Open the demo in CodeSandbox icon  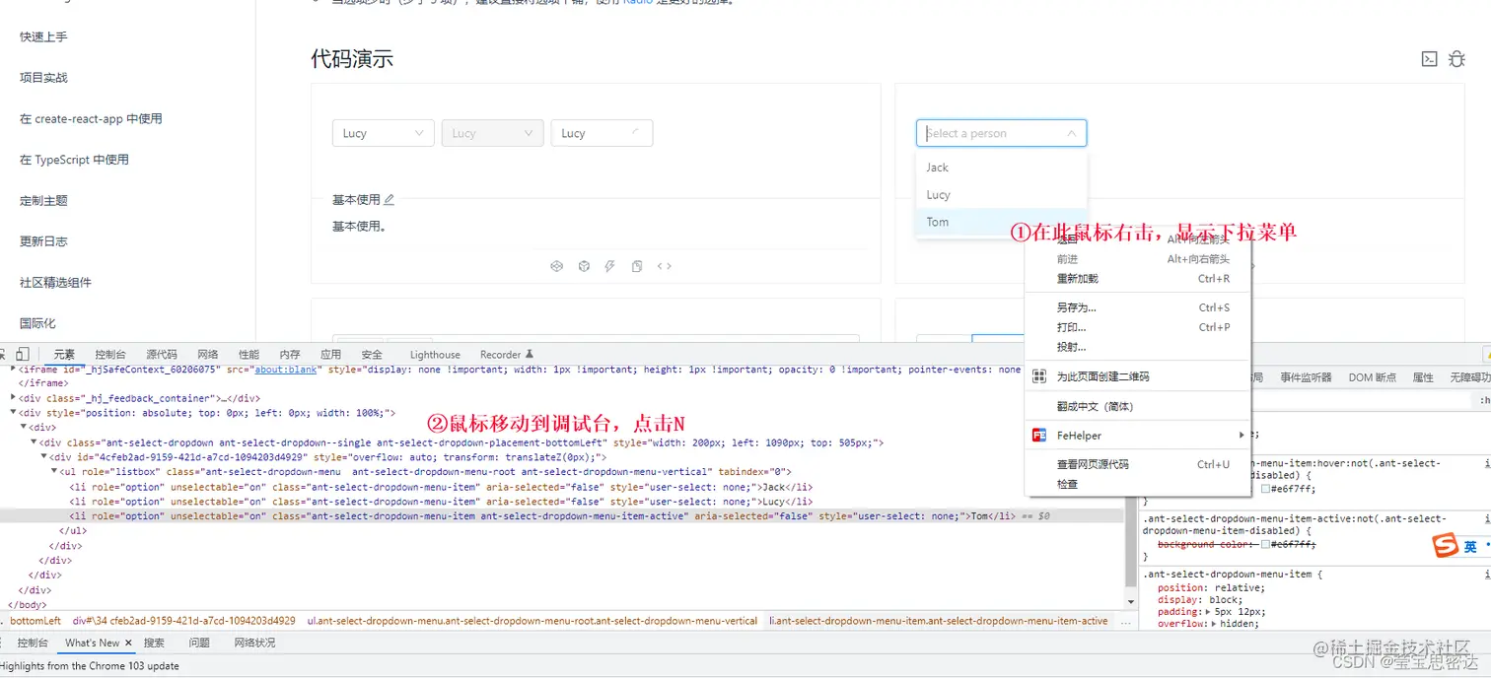pyautogui.click(x=556, y=266)
